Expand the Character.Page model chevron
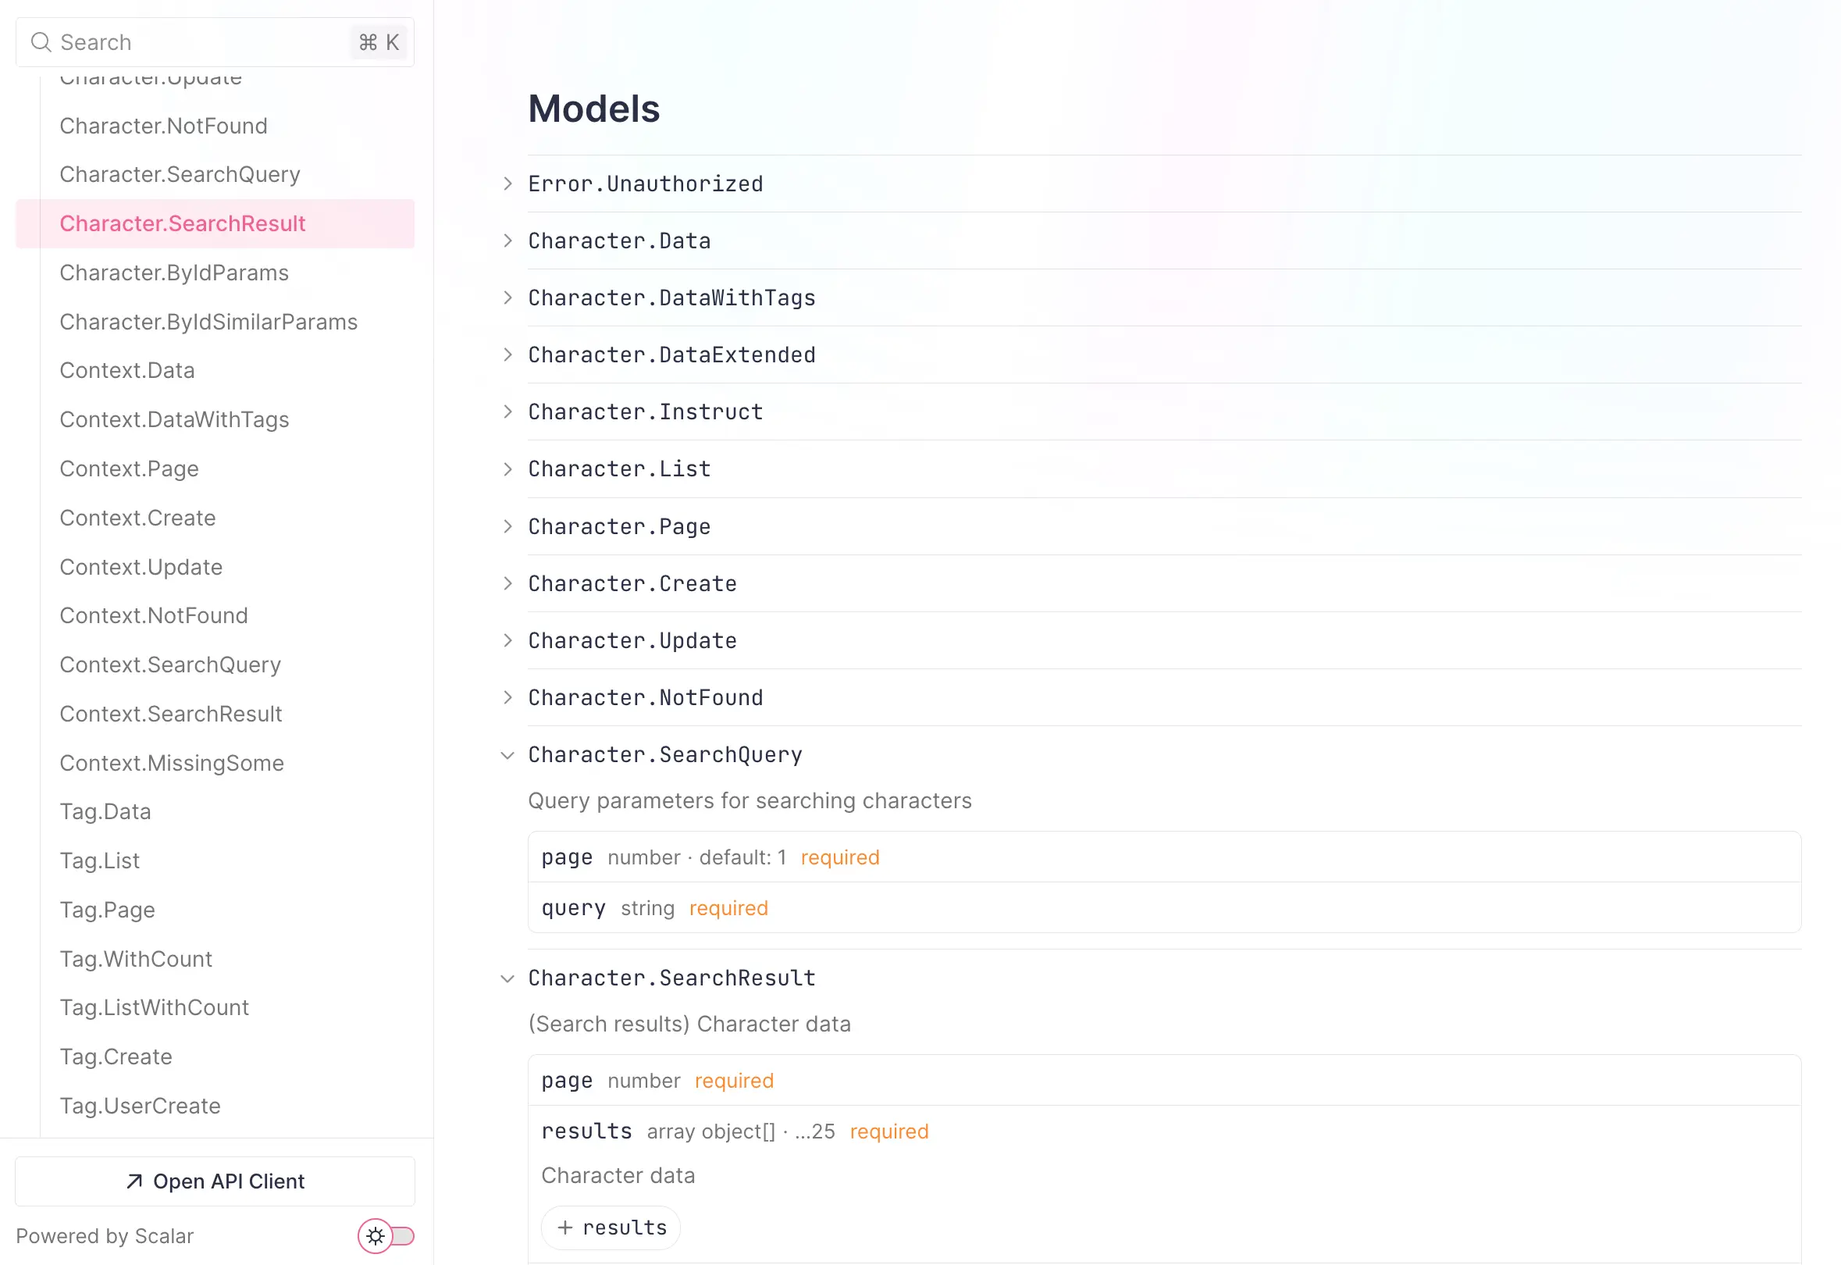Screen dimensions: 1841x1265 click(x=507, y=527)
